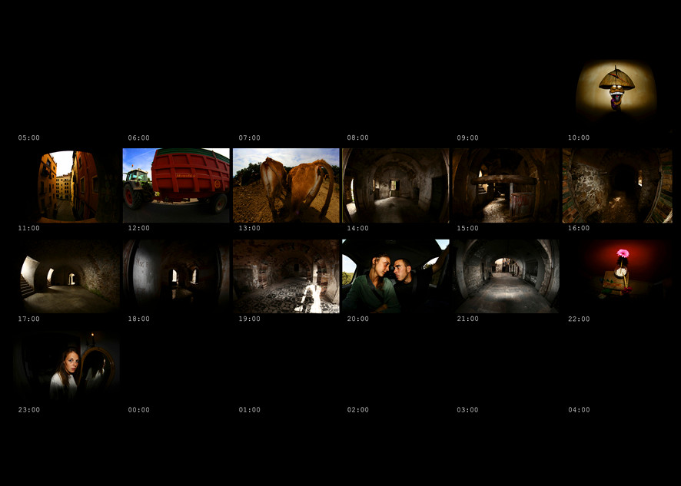Click the 22:00 time label
This screenshot has height=486, width=681.
pyautogui.click(x=579, y=319)
